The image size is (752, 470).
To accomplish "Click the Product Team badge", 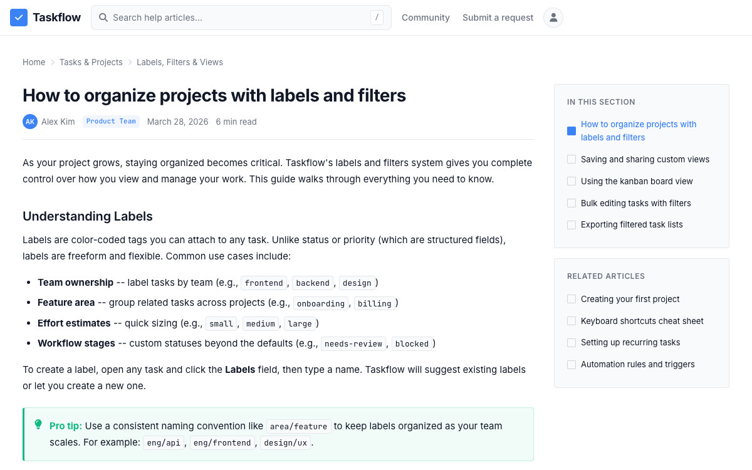I will coord(111,122).
